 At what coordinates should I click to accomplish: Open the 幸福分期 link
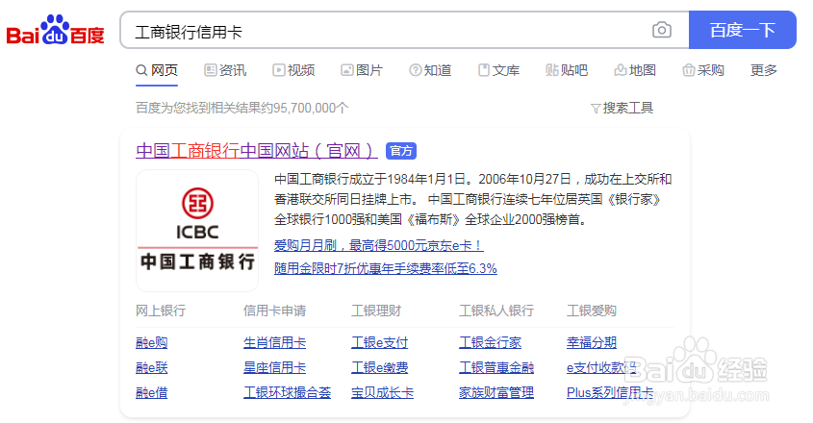(592, 342)
